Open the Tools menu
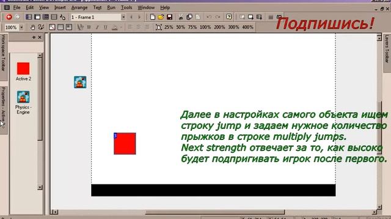This screenshot has height=219, width=391. pos(126,8)
